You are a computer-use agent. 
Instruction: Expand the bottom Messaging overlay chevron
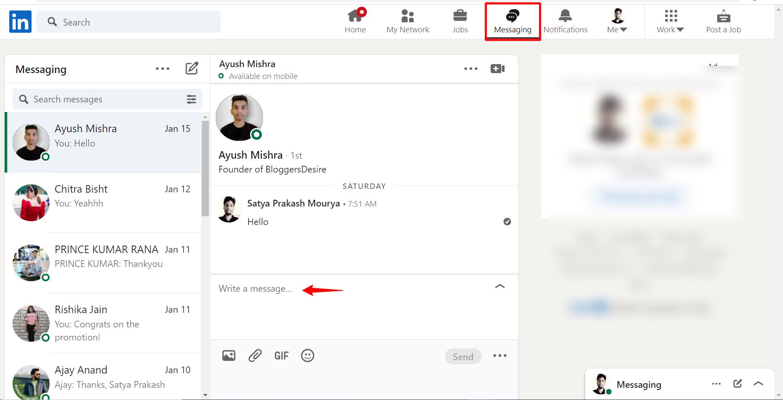point(759,384)
